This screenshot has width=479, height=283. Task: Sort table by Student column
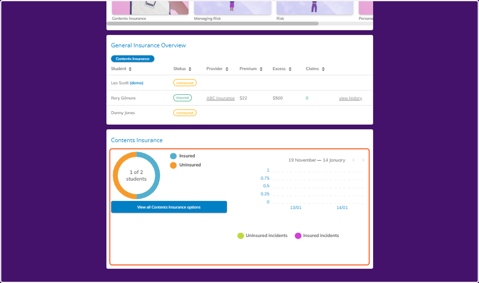coord(130,69)
